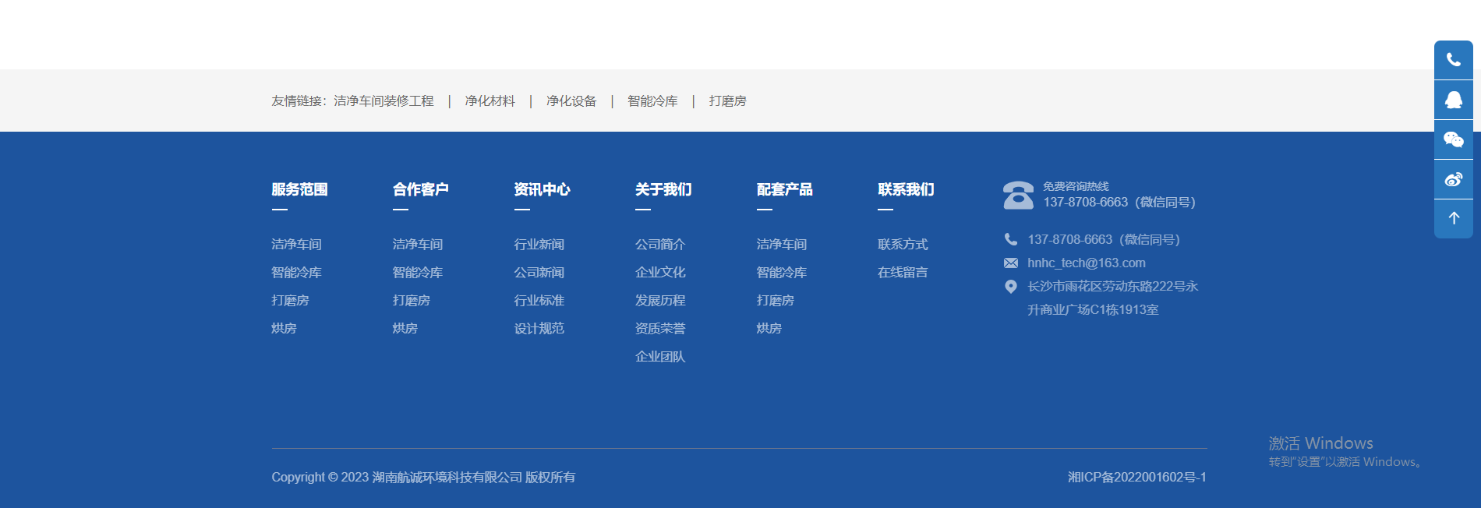Open the QQ chat icon in sidebar
1481x508 pixels.
click(x=1454, y=100)
